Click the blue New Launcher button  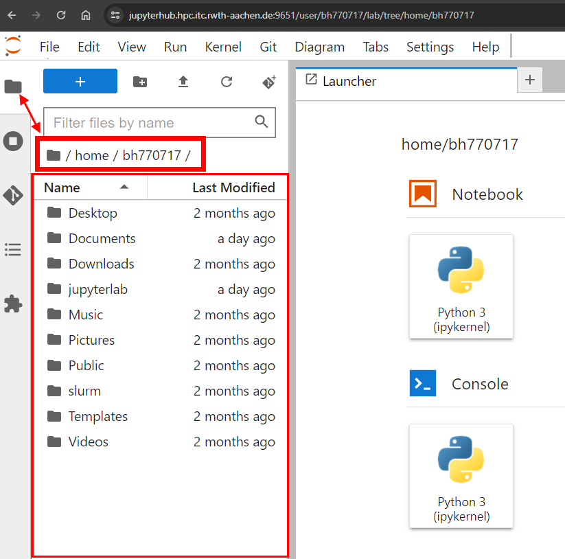click(80, 82)
